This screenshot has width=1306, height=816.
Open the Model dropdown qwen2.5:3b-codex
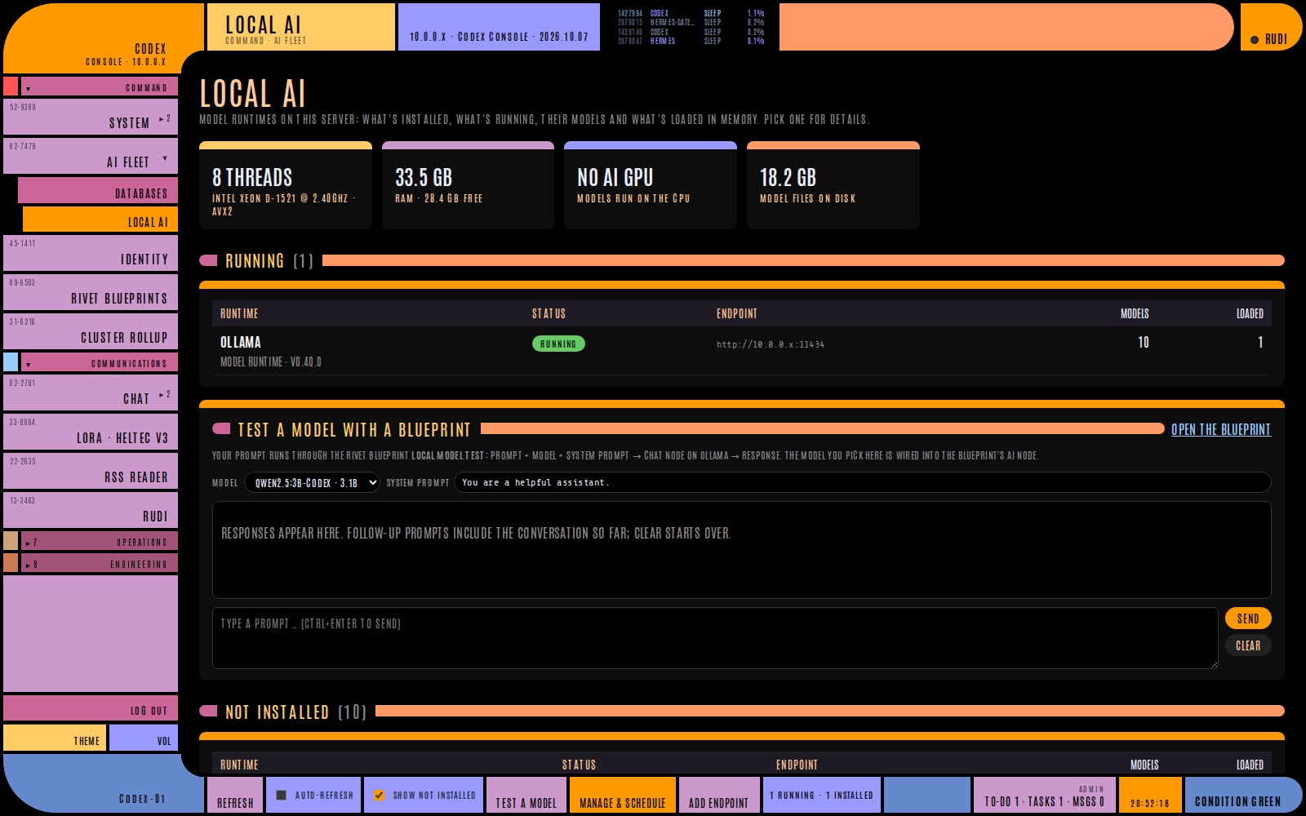click(312, 482)
